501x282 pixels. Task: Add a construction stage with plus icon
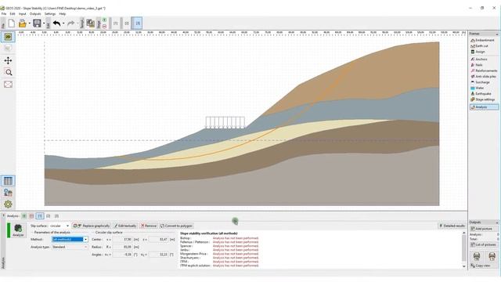(x=104, y=20)
